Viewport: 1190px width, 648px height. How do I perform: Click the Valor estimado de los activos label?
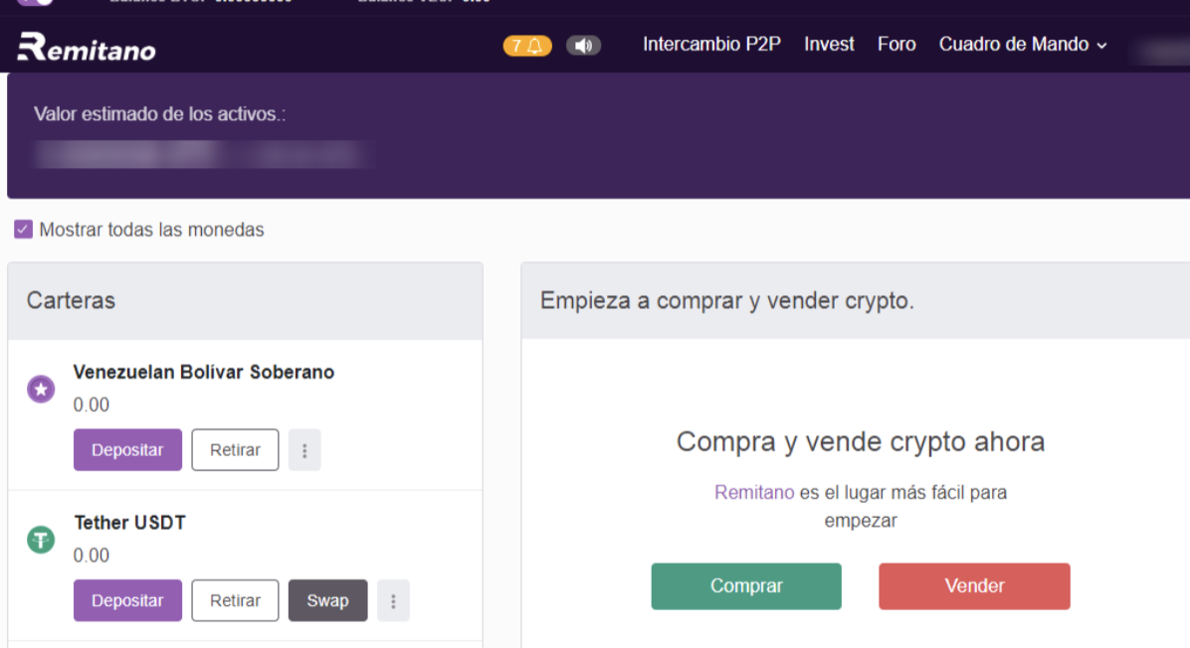click(x=159, y=114)
